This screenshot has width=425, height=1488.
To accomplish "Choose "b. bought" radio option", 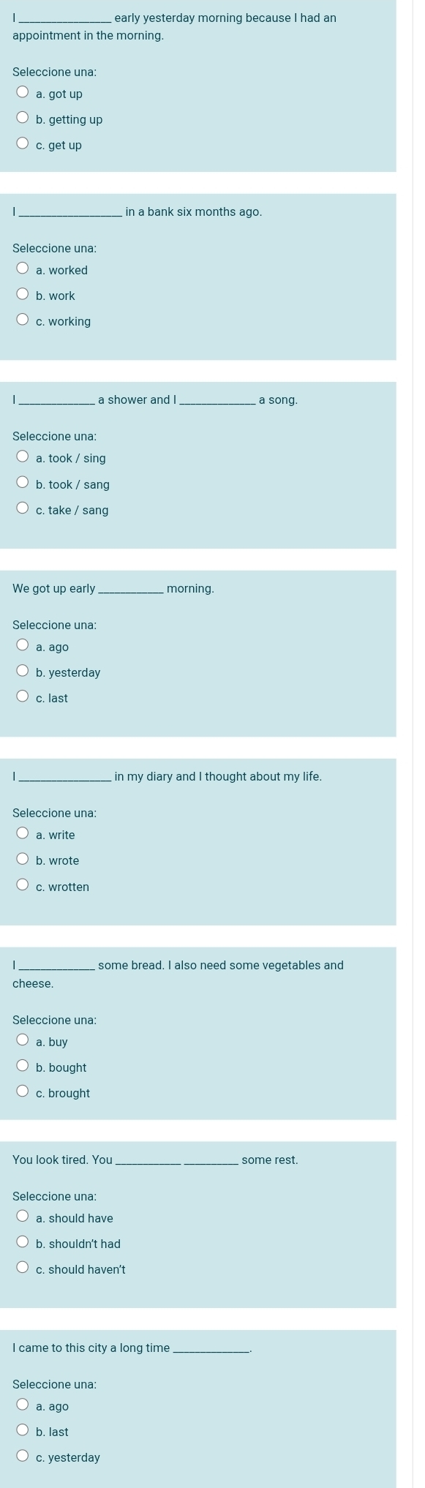I will point(23,1067).
